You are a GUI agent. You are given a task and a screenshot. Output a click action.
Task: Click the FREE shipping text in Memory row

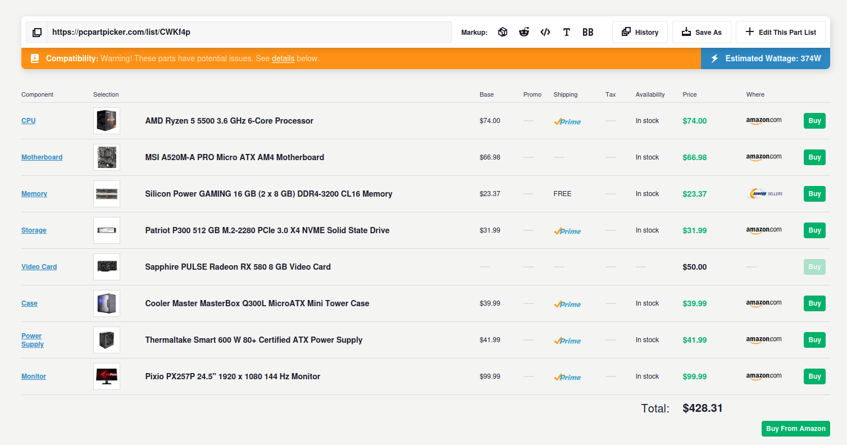pyautogui.click(x=562, y=194)
